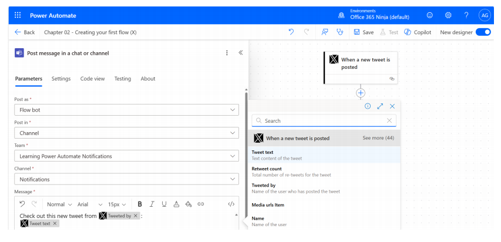Open the app launcher waffle icon
The image size is (501, 242).
(18, 15)
